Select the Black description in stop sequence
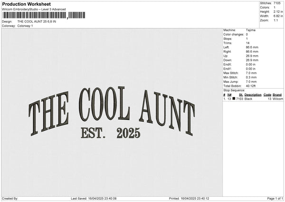Screen dimensions: 285x202 [248, 99]
